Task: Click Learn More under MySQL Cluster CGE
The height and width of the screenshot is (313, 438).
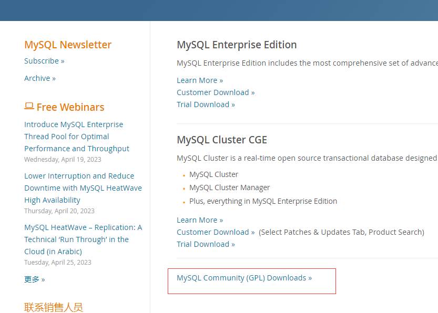Action: coord(200,220)
